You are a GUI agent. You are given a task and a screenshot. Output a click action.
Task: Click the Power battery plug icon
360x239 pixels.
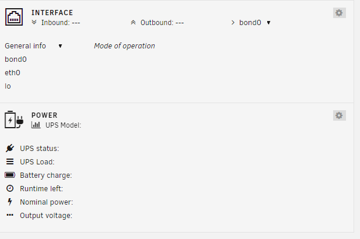click(14, 119)
